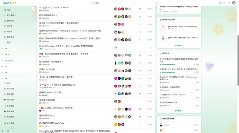Open the second header toolbar icon
The height and width of the screenshot is (133, 239).
pos(225,3)
